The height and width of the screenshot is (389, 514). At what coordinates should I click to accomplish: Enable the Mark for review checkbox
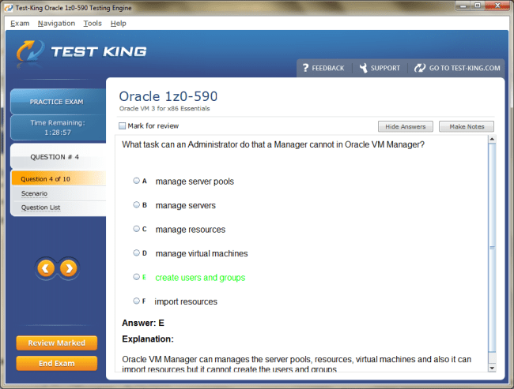pos(122,126)
